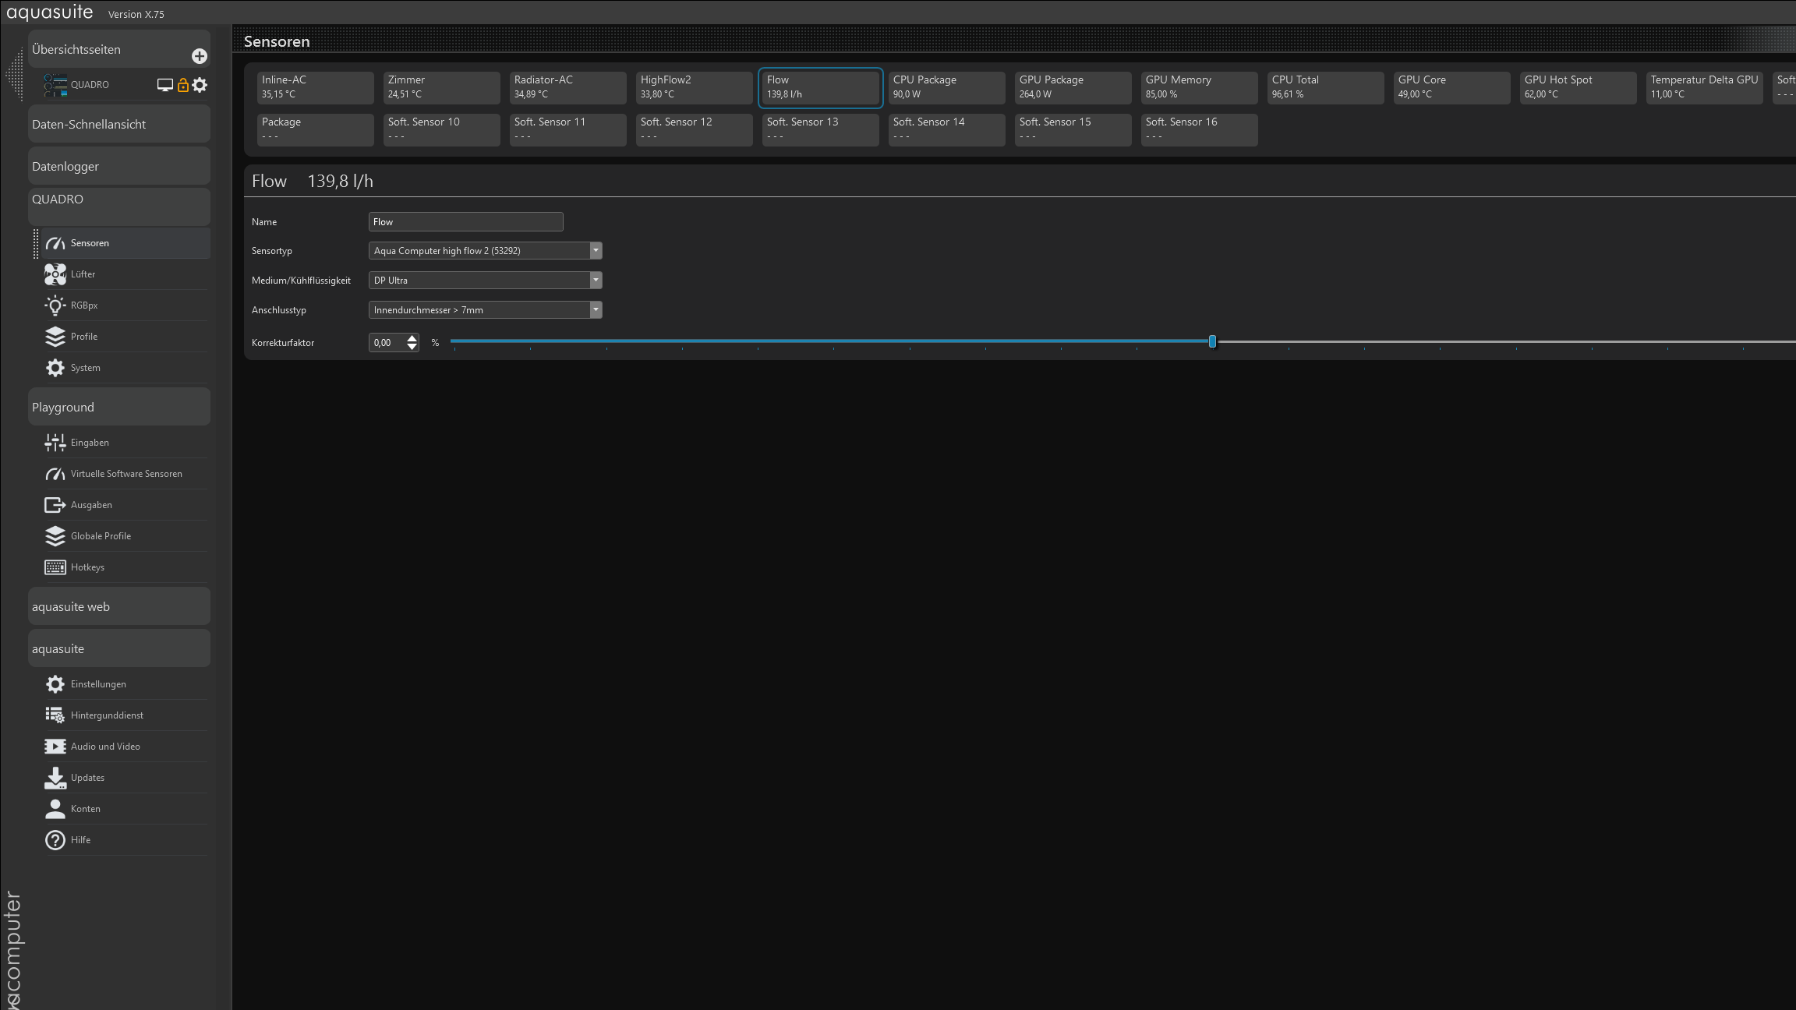Select the CPU Package sensor tile

(x=946, y=87)
